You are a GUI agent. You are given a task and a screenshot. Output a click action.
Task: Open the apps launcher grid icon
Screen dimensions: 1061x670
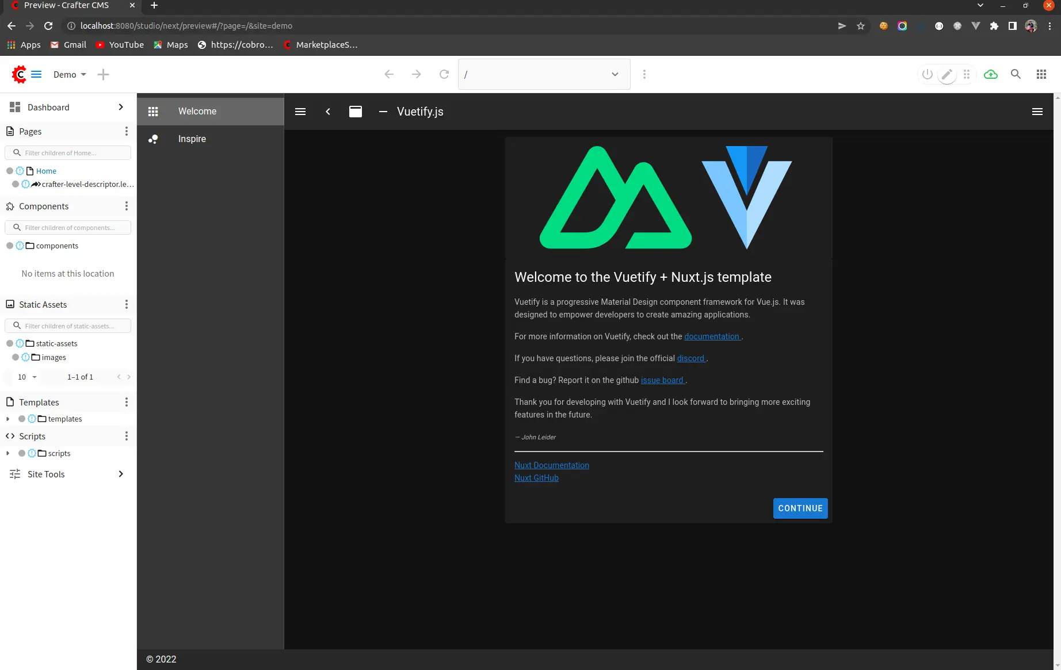(x=1041, y=74)
